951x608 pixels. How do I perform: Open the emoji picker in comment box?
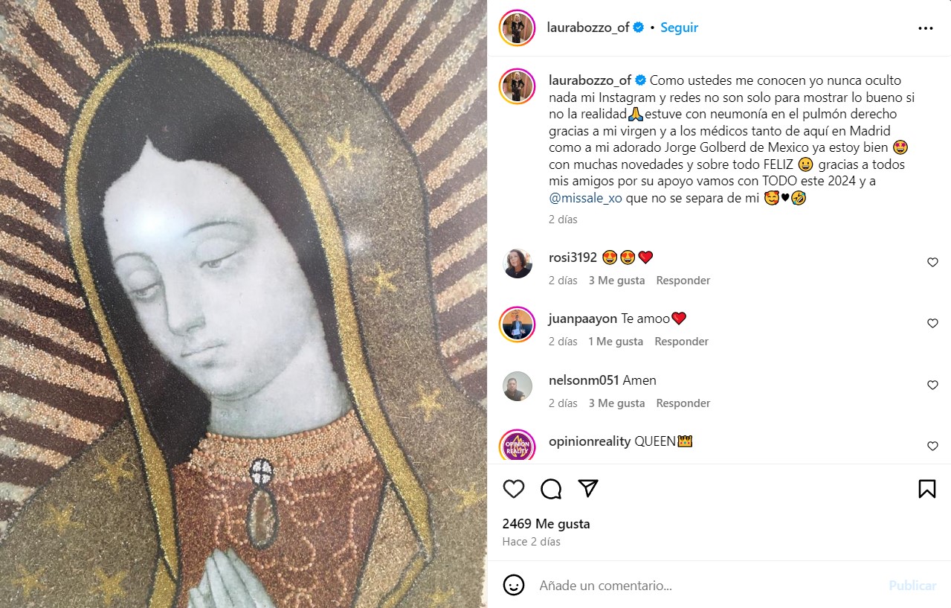pyautogui.click(x=514, y=585)
